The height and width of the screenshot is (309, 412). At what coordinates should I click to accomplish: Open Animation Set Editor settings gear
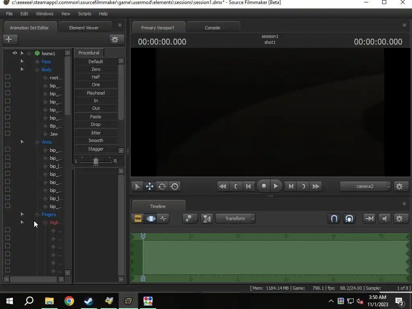[x=116, y=39]
